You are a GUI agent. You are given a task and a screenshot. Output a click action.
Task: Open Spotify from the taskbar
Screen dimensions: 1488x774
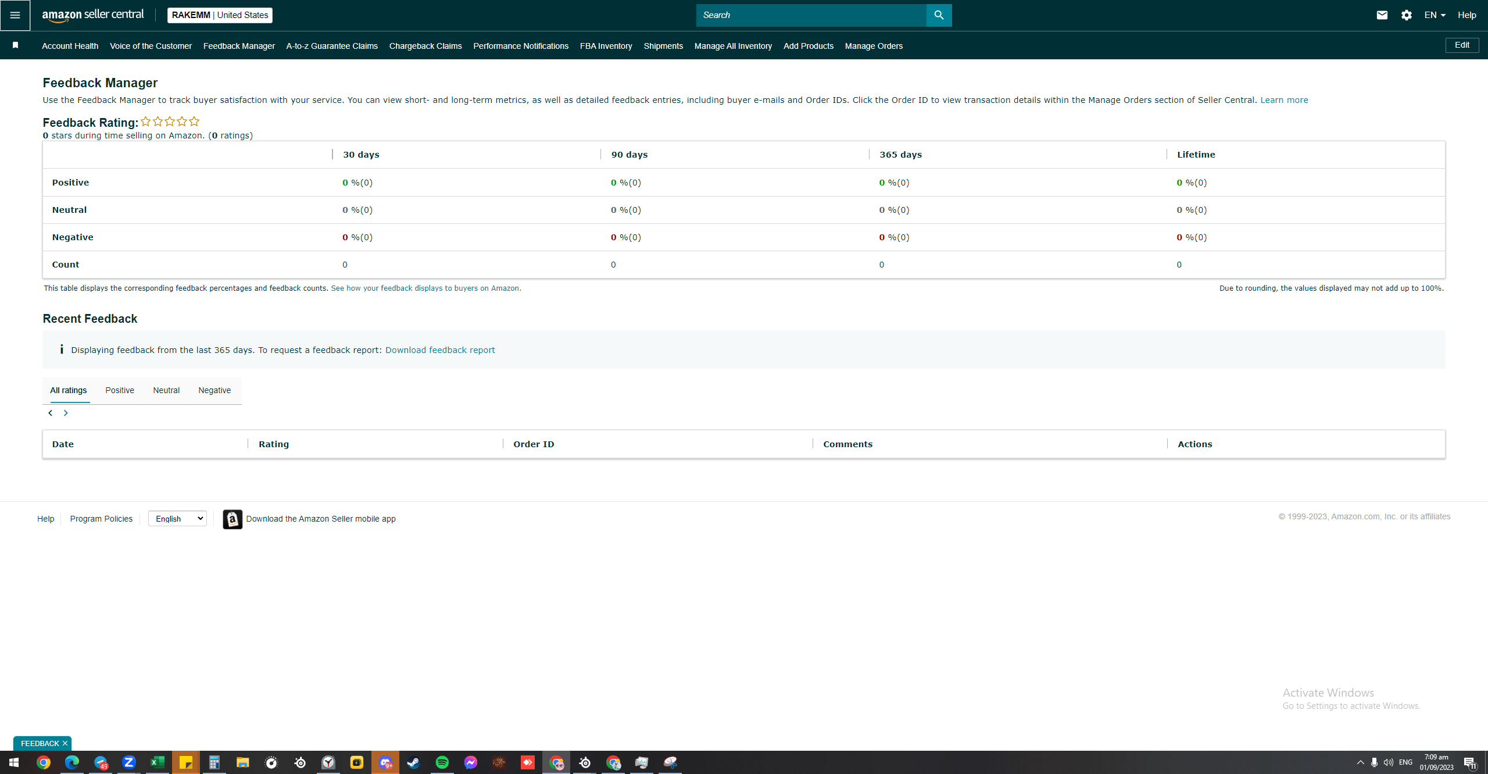point(442,762)
